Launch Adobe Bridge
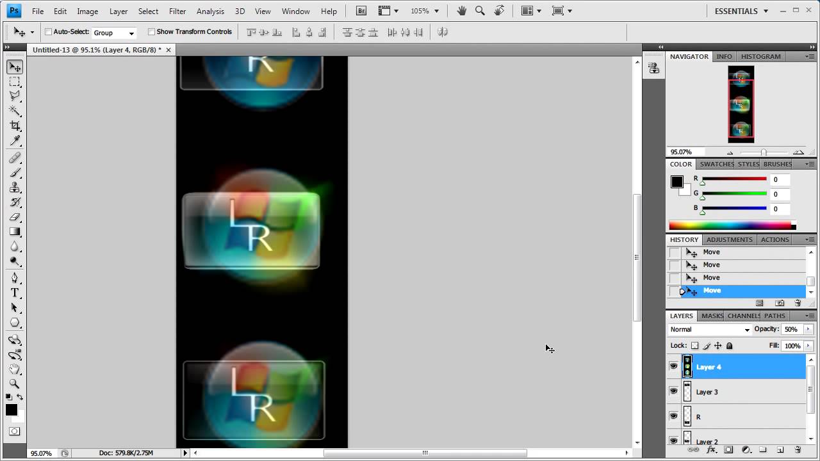The width and height of the screenshot is (820, 461). pos(361,11)
